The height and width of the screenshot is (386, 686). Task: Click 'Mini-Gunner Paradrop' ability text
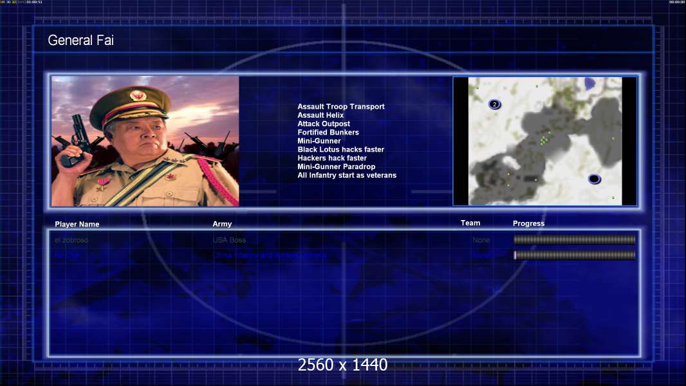point(336,167)
